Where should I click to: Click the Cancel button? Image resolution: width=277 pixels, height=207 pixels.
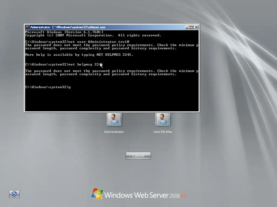(138, 156)
